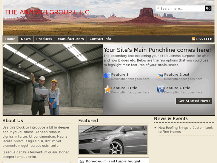Click the Your Site's Main Punchline headline

157,50
